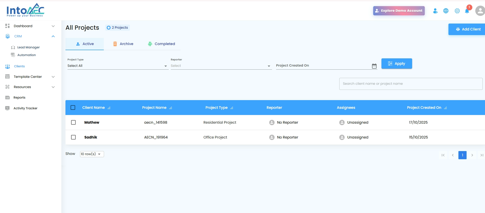Expand the Template Center chevron
The image size is (485, 213).
point(53,77)
